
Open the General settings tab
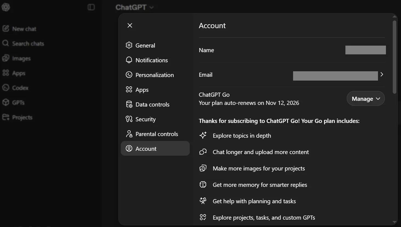coord(155,45)
